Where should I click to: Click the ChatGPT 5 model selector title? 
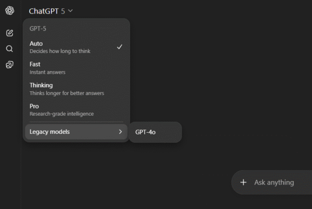coord(47,11)
